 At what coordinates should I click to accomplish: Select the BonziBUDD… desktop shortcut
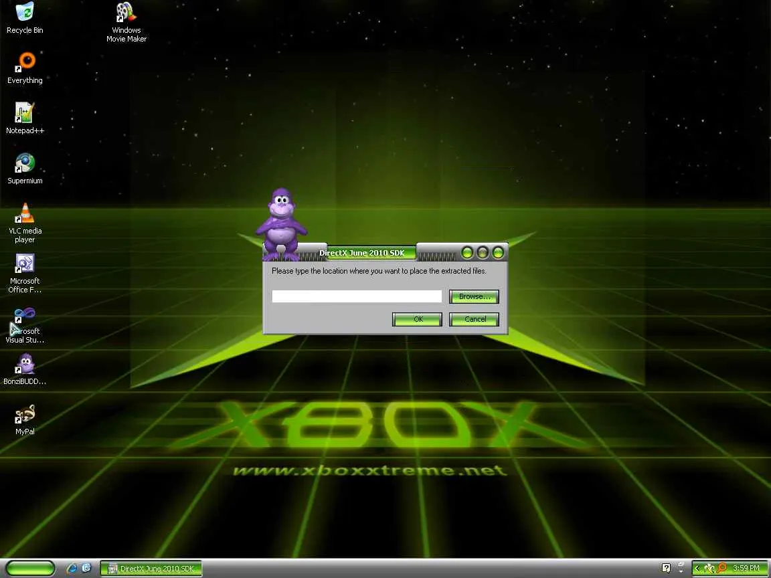[25, 369]
